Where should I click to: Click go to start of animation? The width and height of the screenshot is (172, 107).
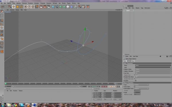[x=89, y=86]
